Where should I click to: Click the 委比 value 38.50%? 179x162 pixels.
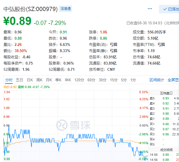pos(21,51)
